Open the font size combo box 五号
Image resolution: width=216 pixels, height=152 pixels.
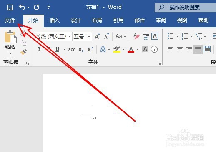(x=82, y=37)
